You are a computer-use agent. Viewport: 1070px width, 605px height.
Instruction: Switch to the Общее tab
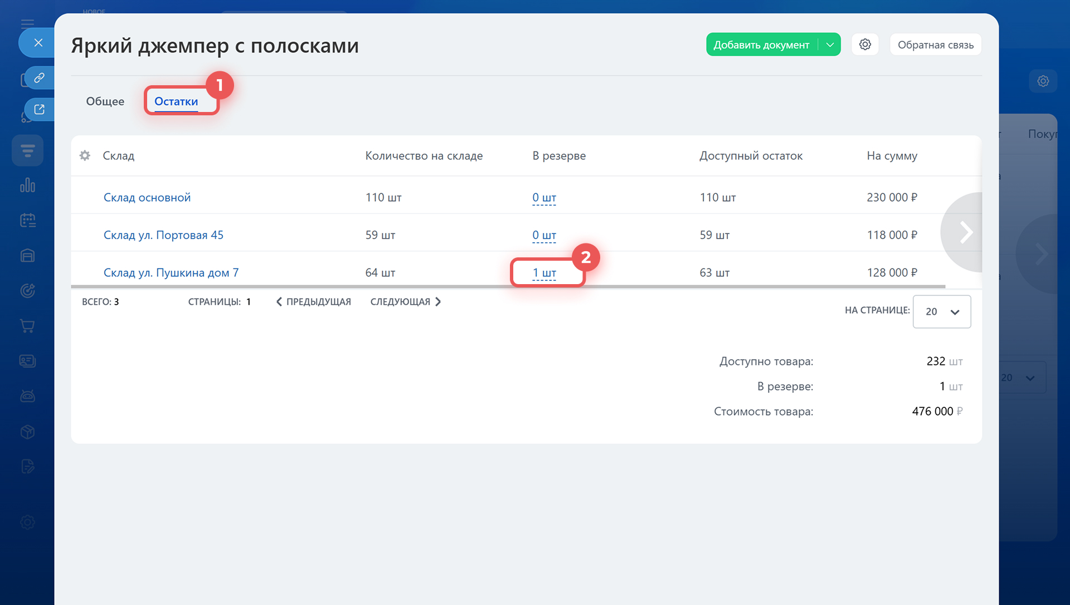[105, 101]
